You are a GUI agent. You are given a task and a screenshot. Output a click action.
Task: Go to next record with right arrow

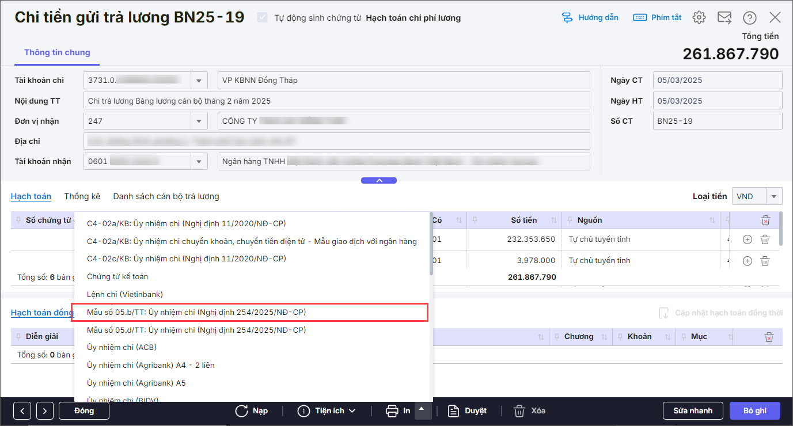pyautogui.click(x=45, y=411)
